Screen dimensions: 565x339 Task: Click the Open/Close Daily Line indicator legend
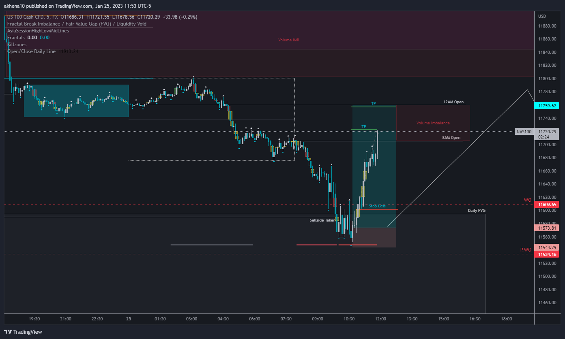point(31,51)
